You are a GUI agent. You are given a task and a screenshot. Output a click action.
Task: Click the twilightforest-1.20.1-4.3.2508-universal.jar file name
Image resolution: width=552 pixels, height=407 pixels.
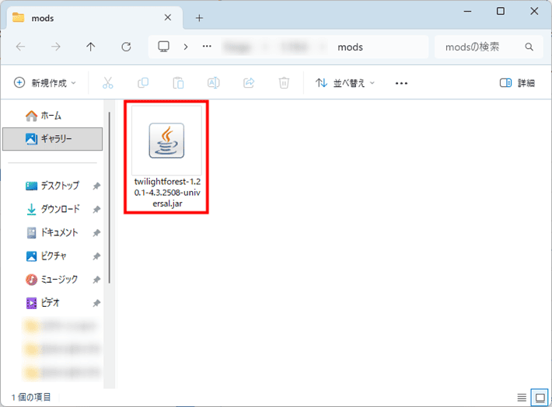(167, 193)
